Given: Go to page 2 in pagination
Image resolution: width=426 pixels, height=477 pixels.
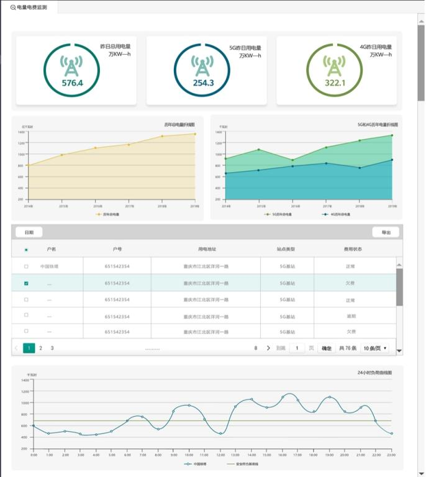Looking at the screenshot, I should [41, 348].
